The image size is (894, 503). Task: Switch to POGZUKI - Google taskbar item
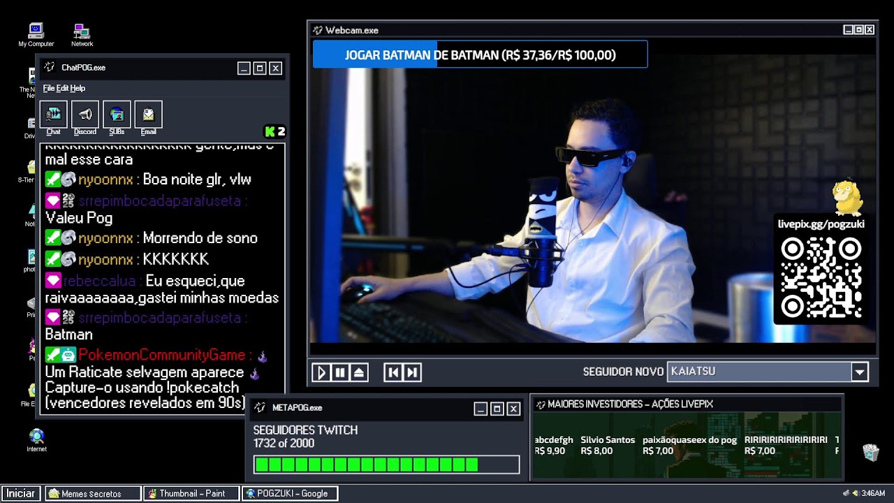click(291, 493)
